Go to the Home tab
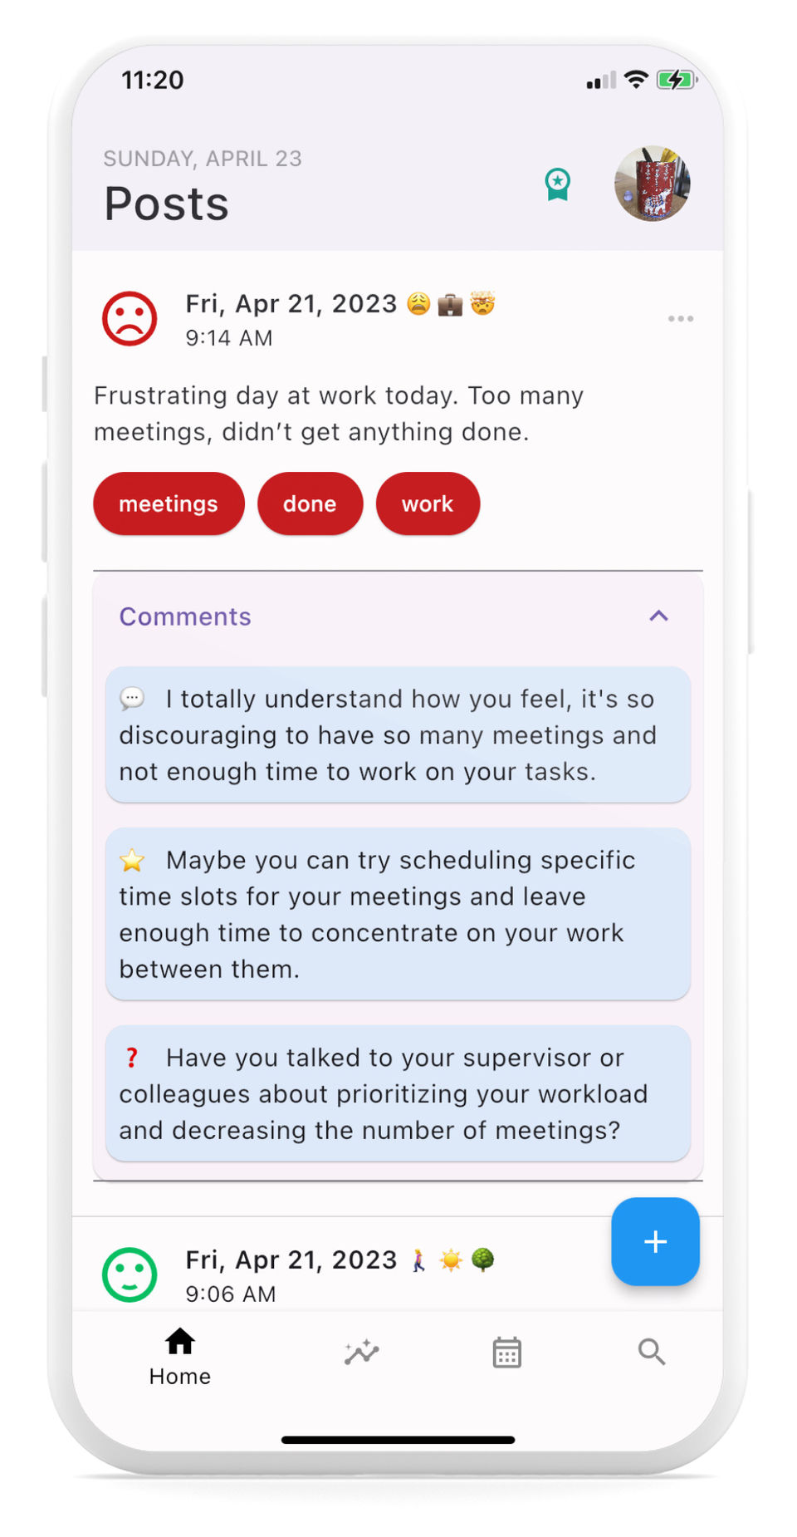 click(179, 1357)
